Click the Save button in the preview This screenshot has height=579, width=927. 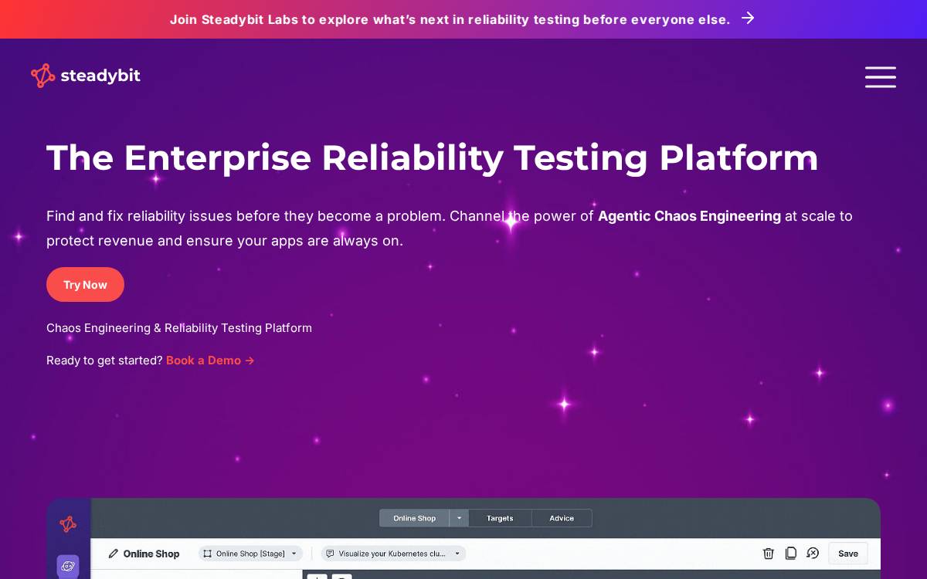tap(848, 554)
